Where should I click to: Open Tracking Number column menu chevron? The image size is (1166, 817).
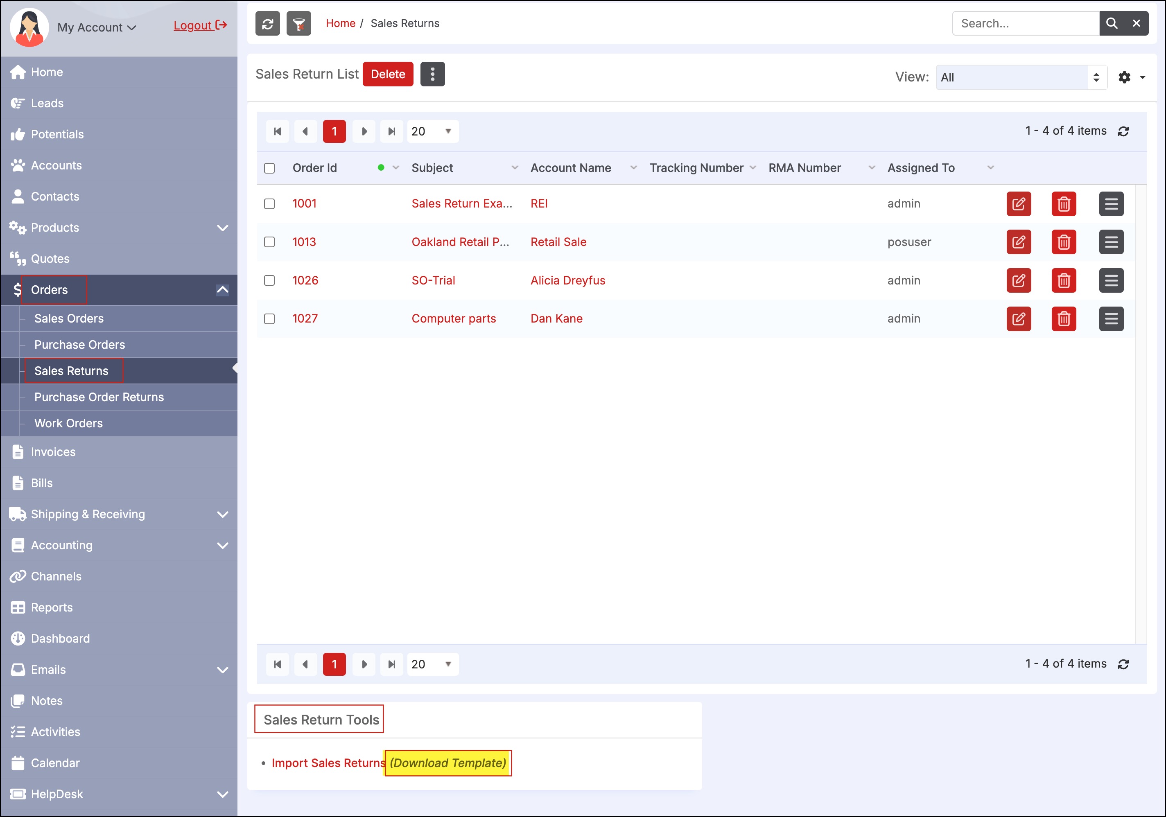point(753,167)
